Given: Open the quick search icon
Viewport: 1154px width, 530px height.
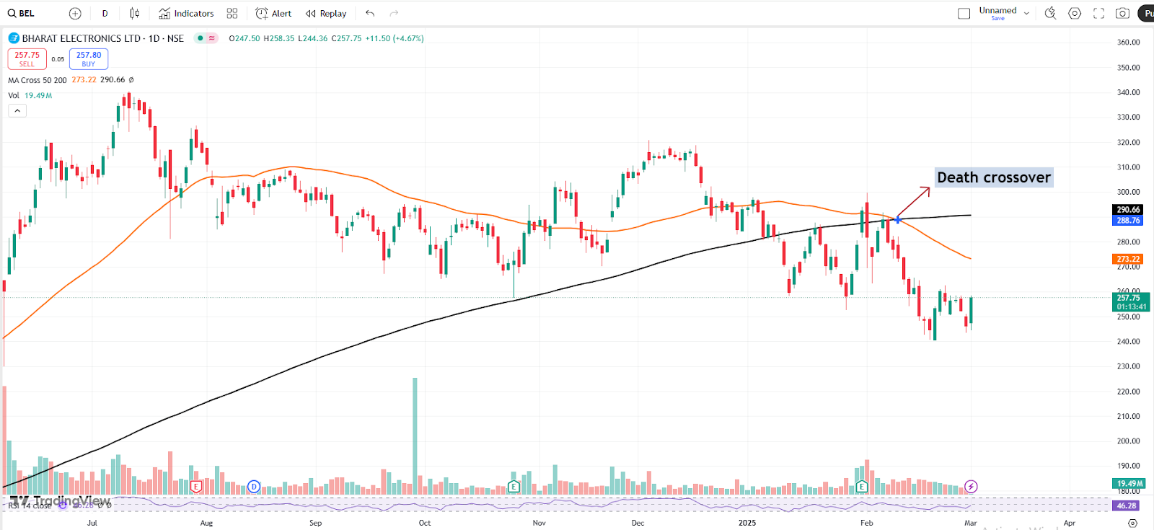Looking at the screenshot, I should (1050, 13).
